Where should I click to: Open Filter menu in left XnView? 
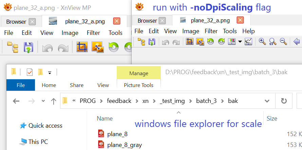tap(93, 33)
